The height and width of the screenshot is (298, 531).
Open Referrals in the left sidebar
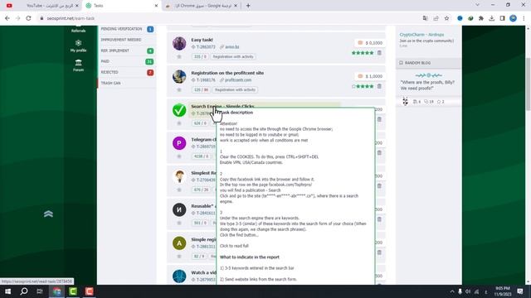(x=78, y=30)
